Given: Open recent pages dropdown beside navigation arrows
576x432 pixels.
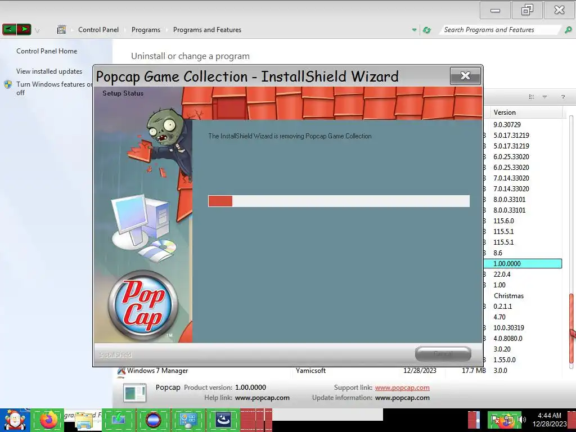Looking at the screenshot, I should (x=37, y=30).
